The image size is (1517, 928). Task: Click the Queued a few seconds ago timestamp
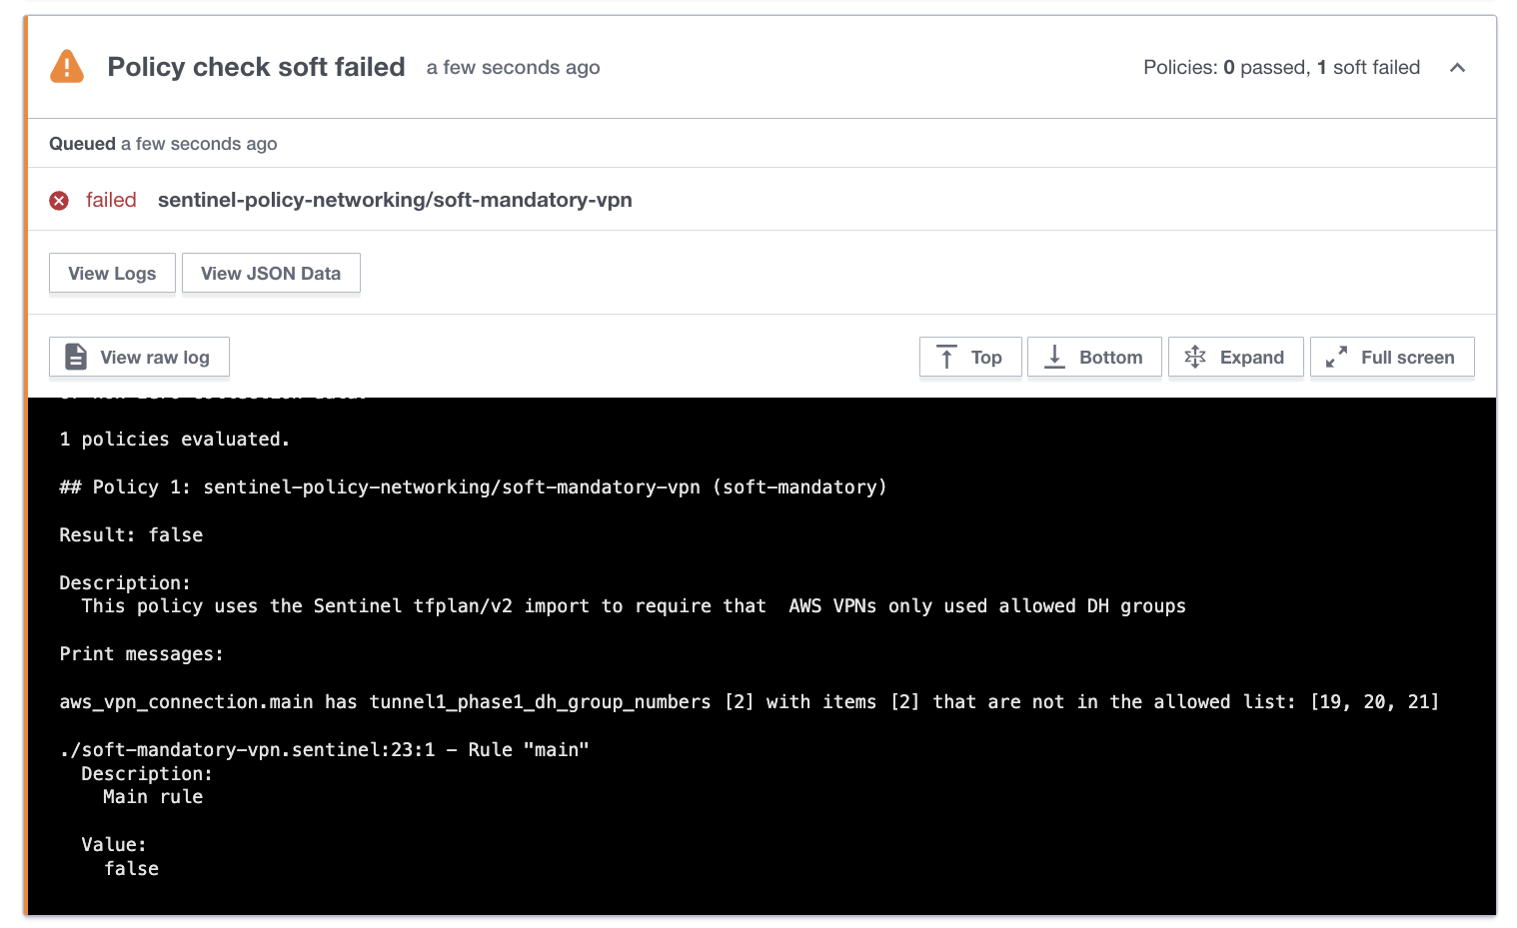click(163, 144)
